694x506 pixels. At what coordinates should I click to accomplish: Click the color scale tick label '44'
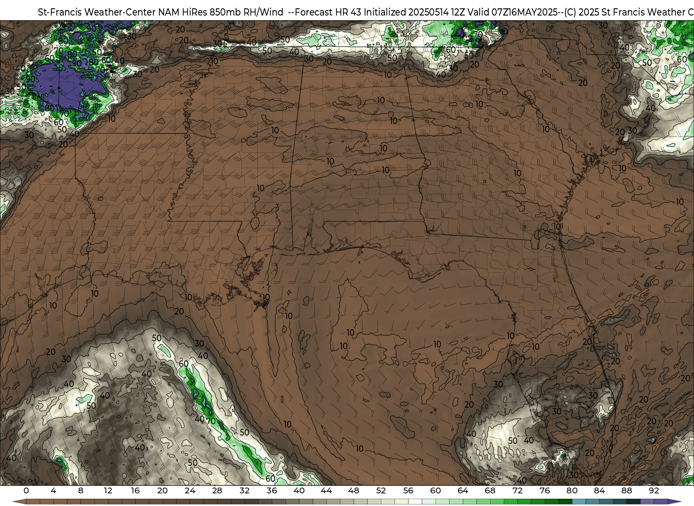pyautogui.click(x=326, y=490)
